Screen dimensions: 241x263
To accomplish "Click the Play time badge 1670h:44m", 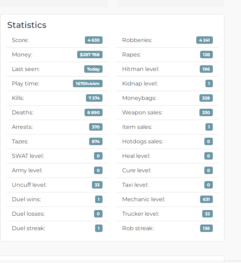I will click(87, 83).
